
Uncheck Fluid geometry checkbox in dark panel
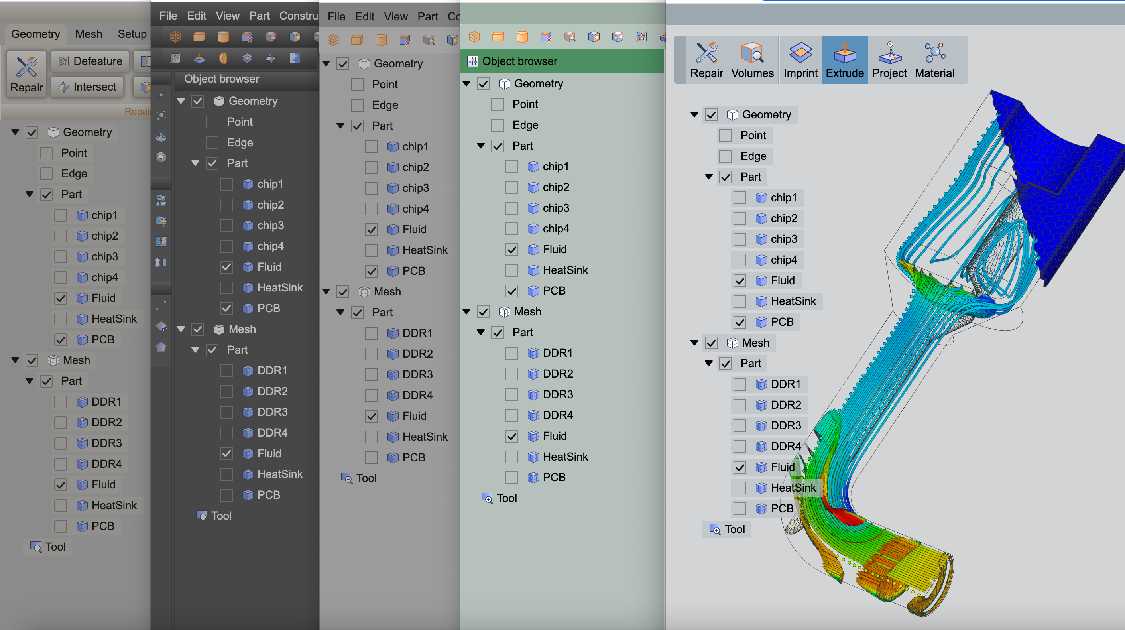(x=226, y=267)
